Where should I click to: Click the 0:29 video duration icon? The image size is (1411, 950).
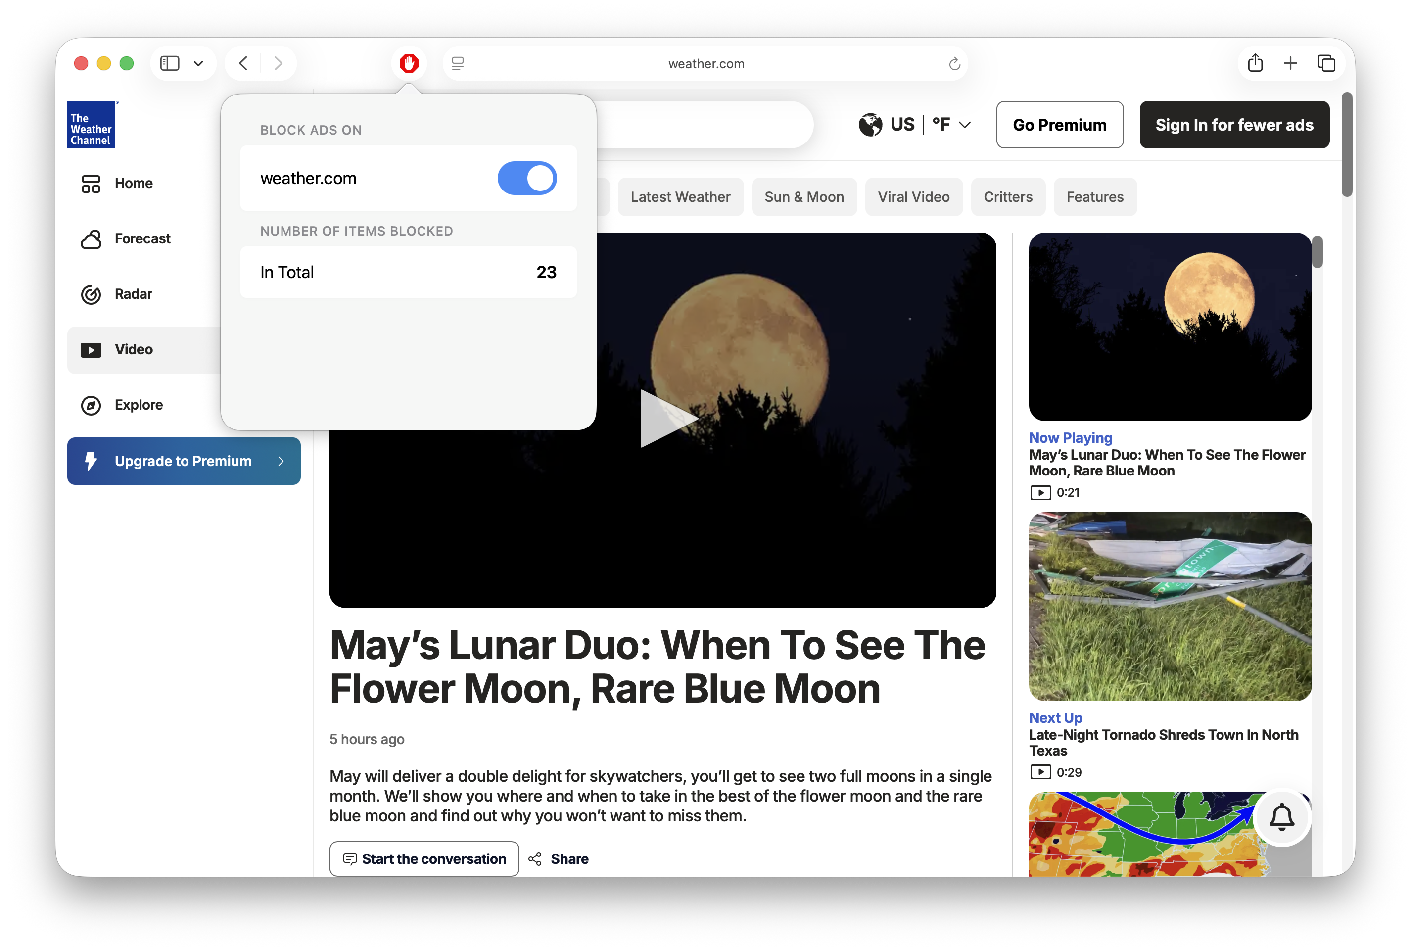point(1040,772)
